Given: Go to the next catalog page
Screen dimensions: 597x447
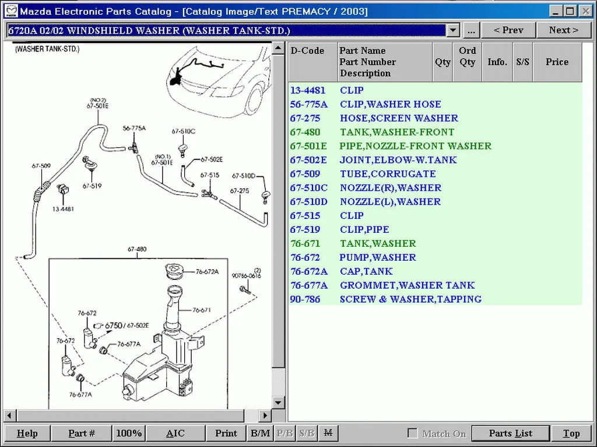Looking at the screenshot, I should pos(564,30).
